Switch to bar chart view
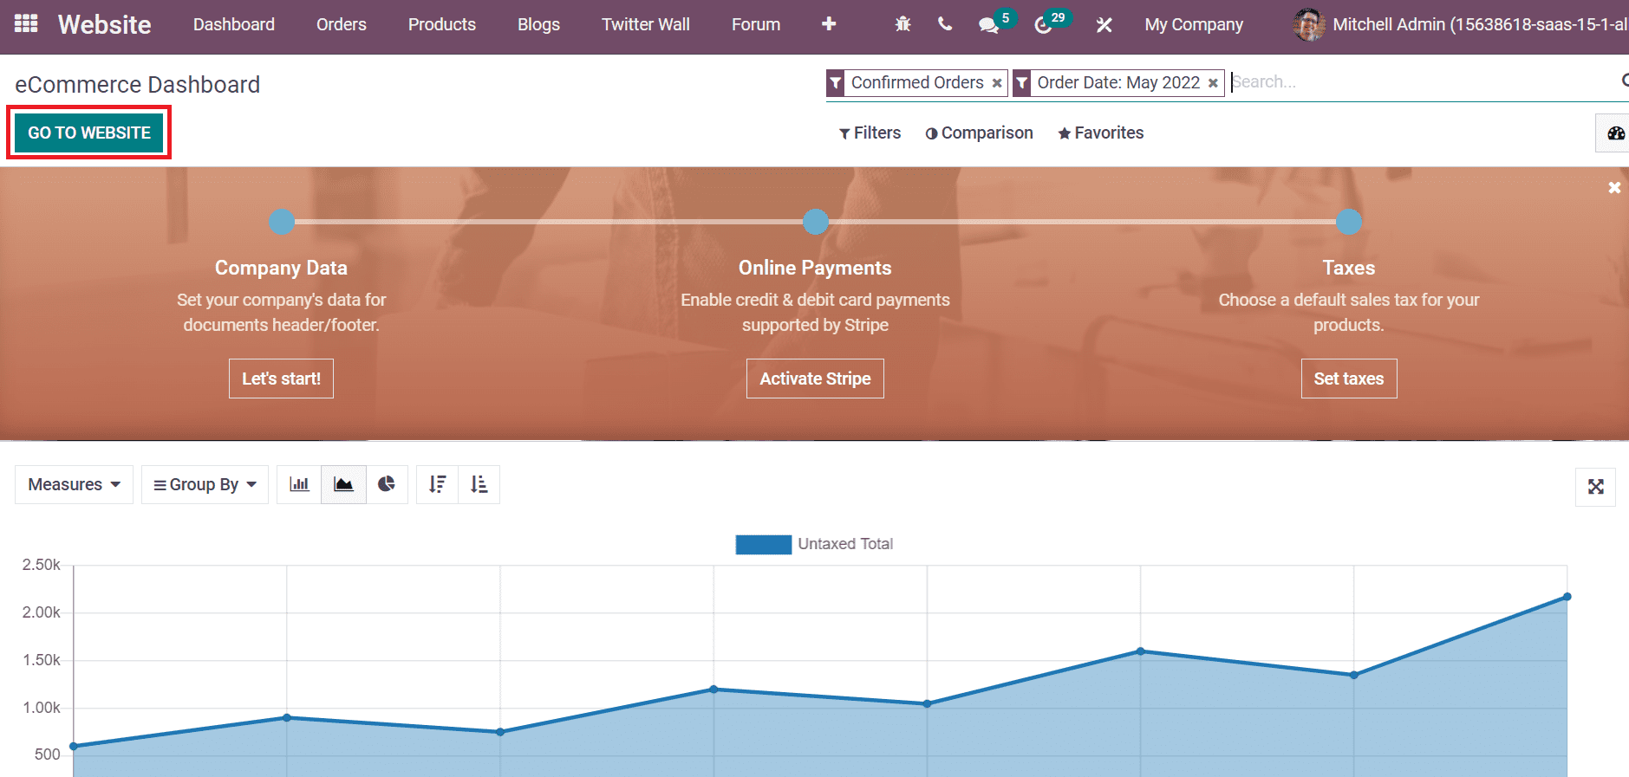The width and height of the screenshot is (1629, 777). (x=299, y=484)
